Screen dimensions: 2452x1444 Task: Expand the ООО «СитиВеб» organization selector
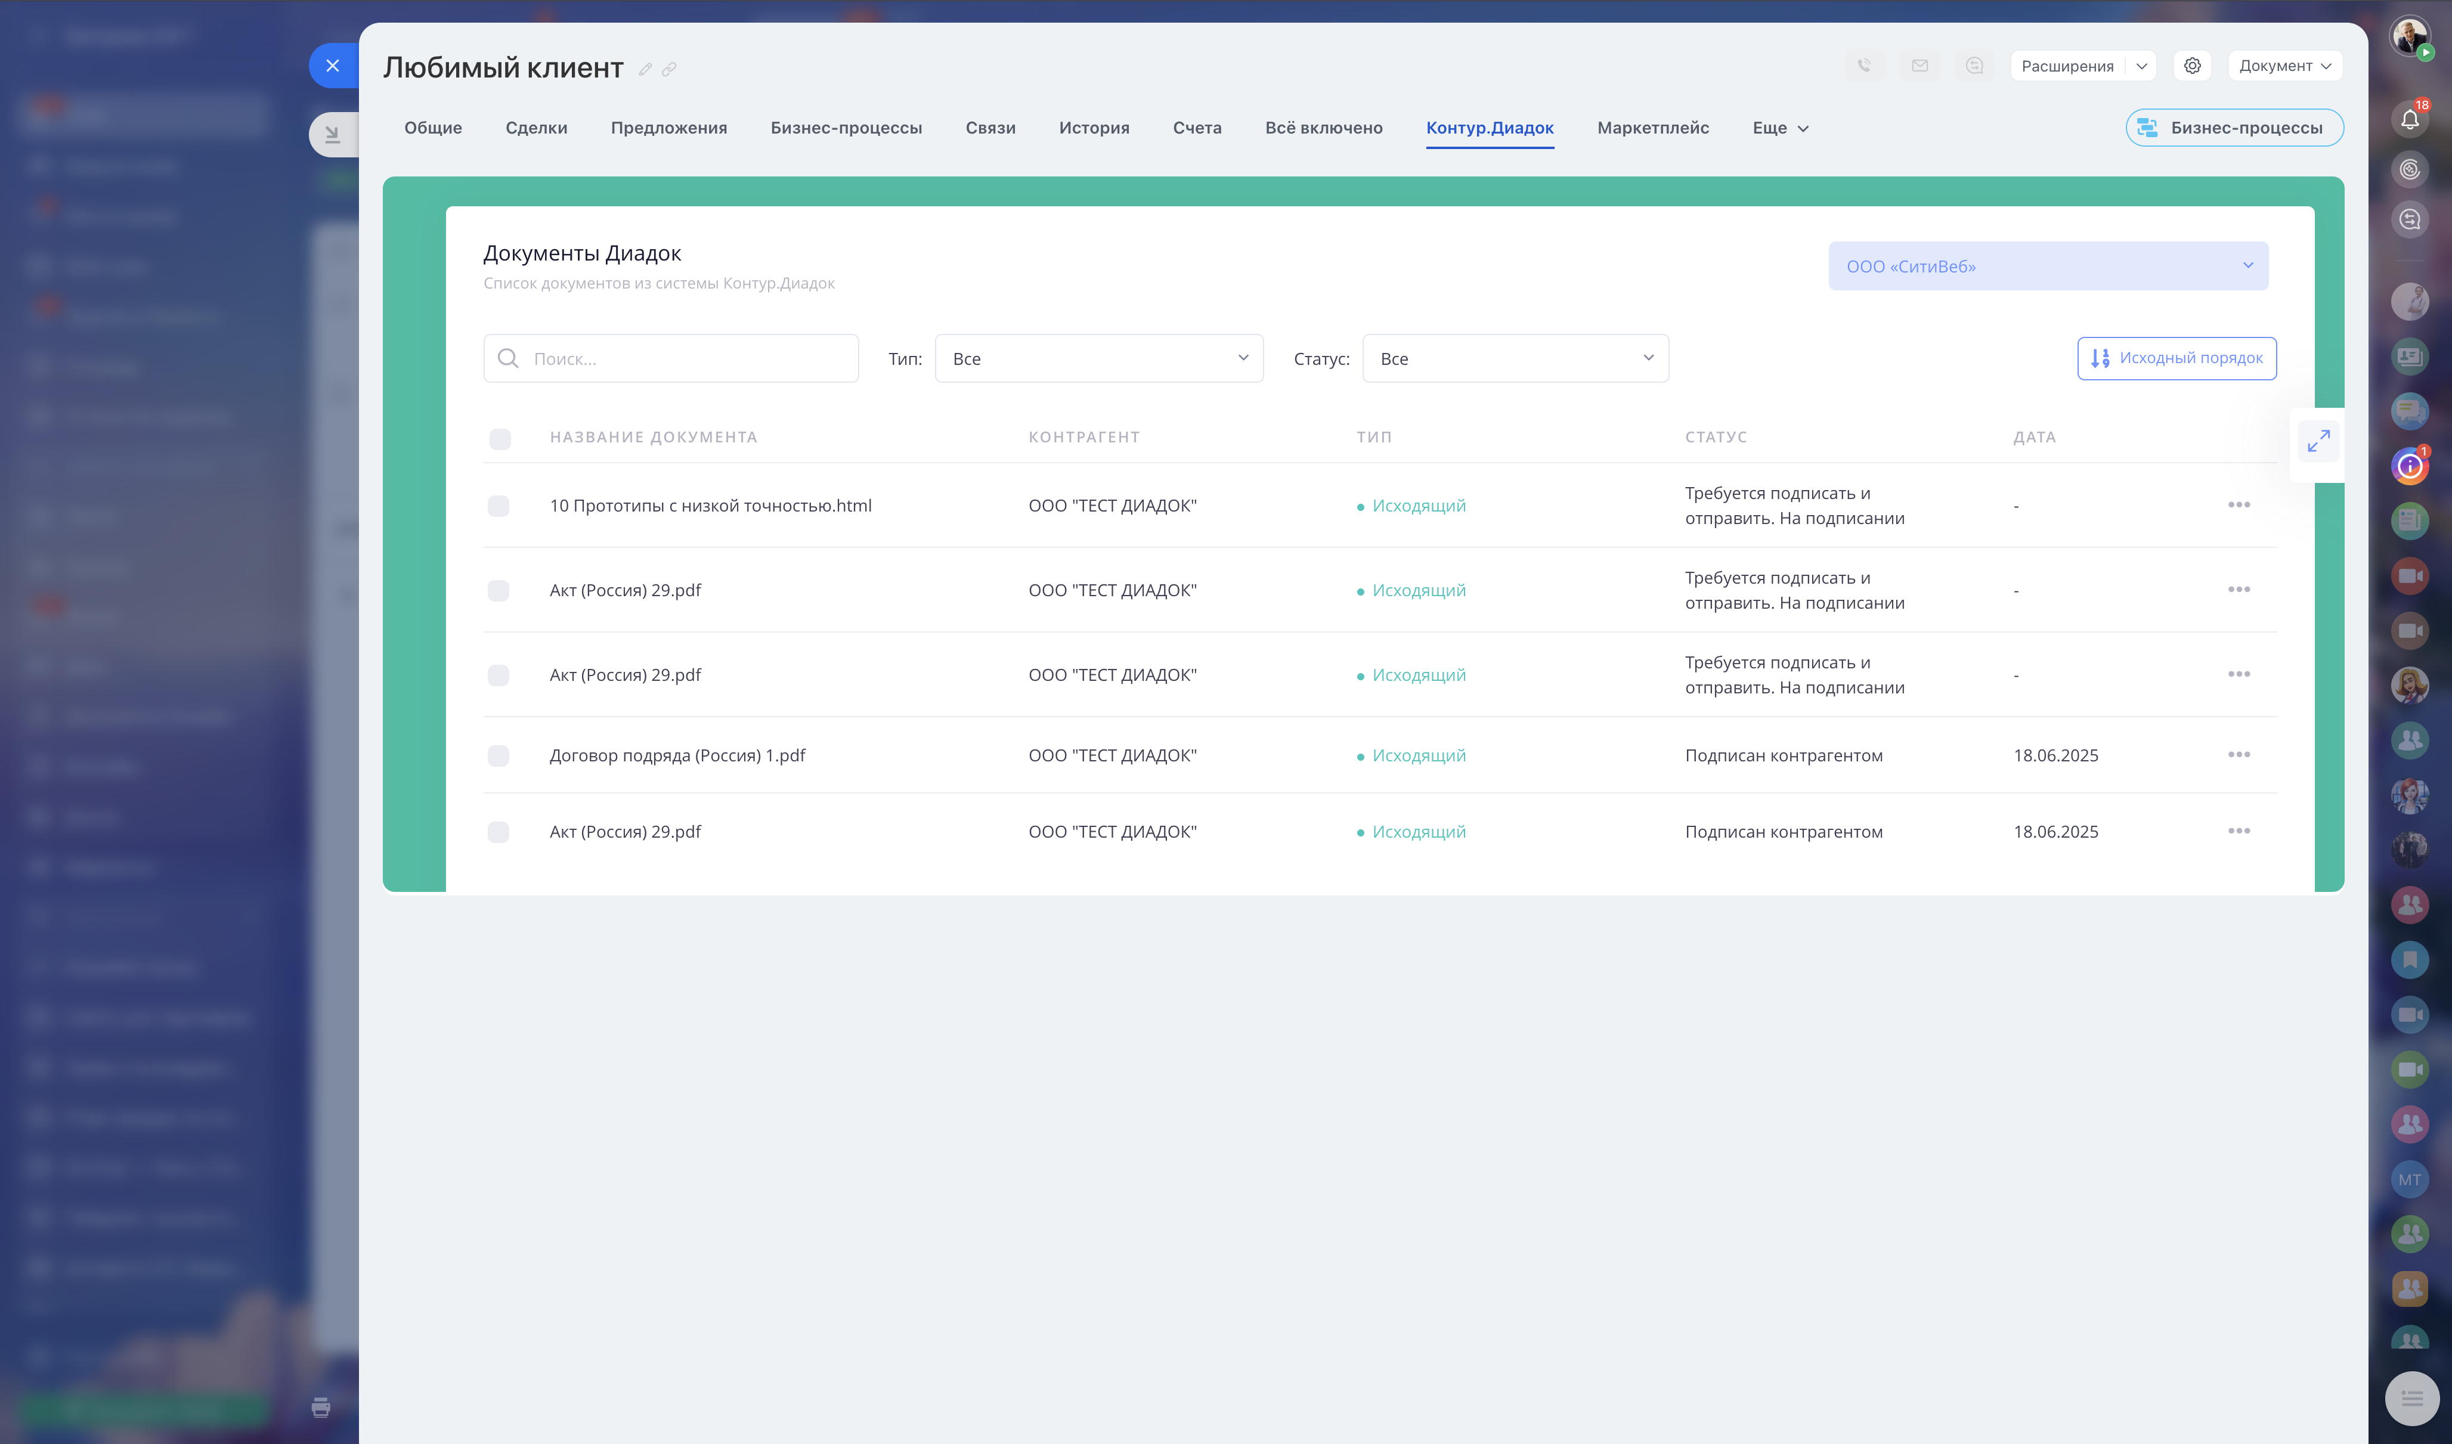pyautogui.click(x=2047, y=267)
